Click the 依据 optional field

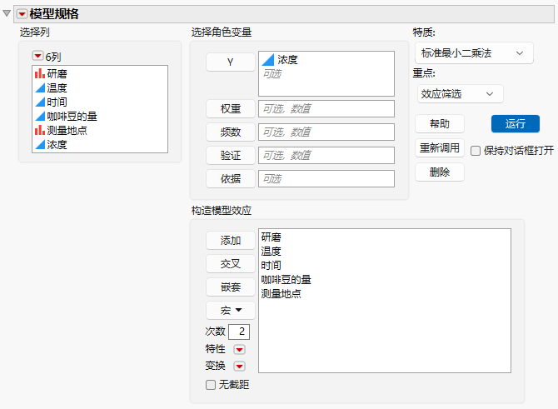point(326,179)
